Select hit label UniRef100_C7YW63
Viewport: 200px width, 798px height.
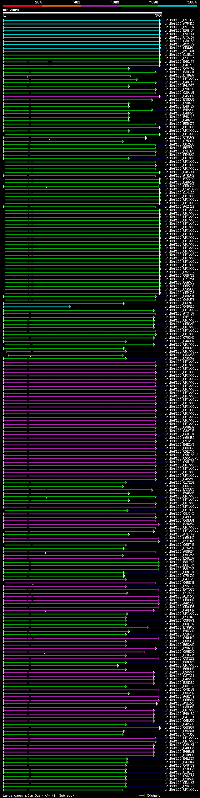tap(179, 735)
